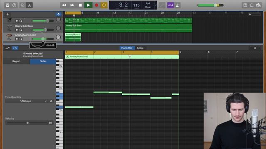Add a new track with plus button
This screenshot has height=149, width=266.
pyautogui.click(x=7, y=14)
